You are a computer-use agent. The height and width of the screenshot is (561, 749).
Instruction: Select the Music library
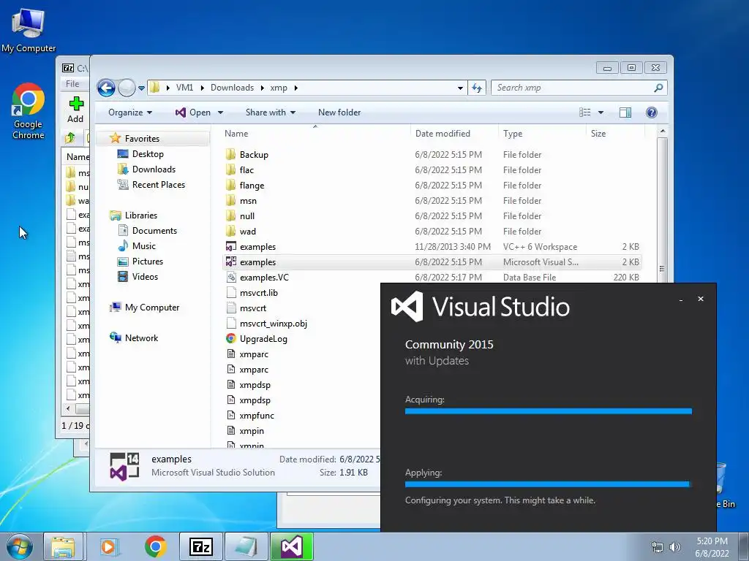tap(144, 246)
